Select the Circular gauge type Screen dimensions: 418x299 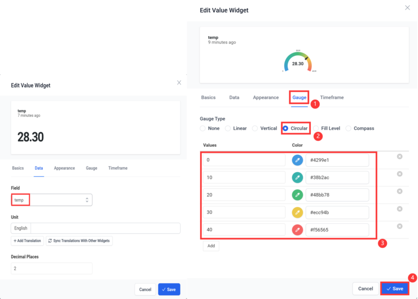[x=295, y=128]
